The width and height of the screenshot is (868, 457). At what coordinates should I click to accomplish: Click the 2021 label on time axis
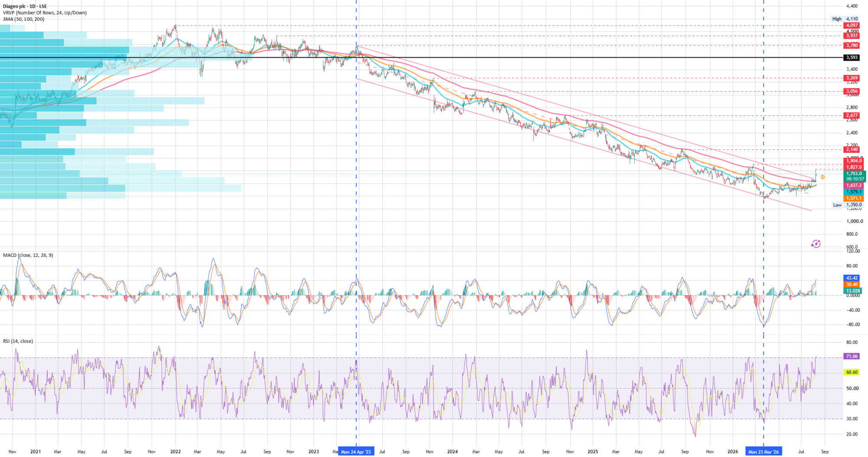pos(36,452)
